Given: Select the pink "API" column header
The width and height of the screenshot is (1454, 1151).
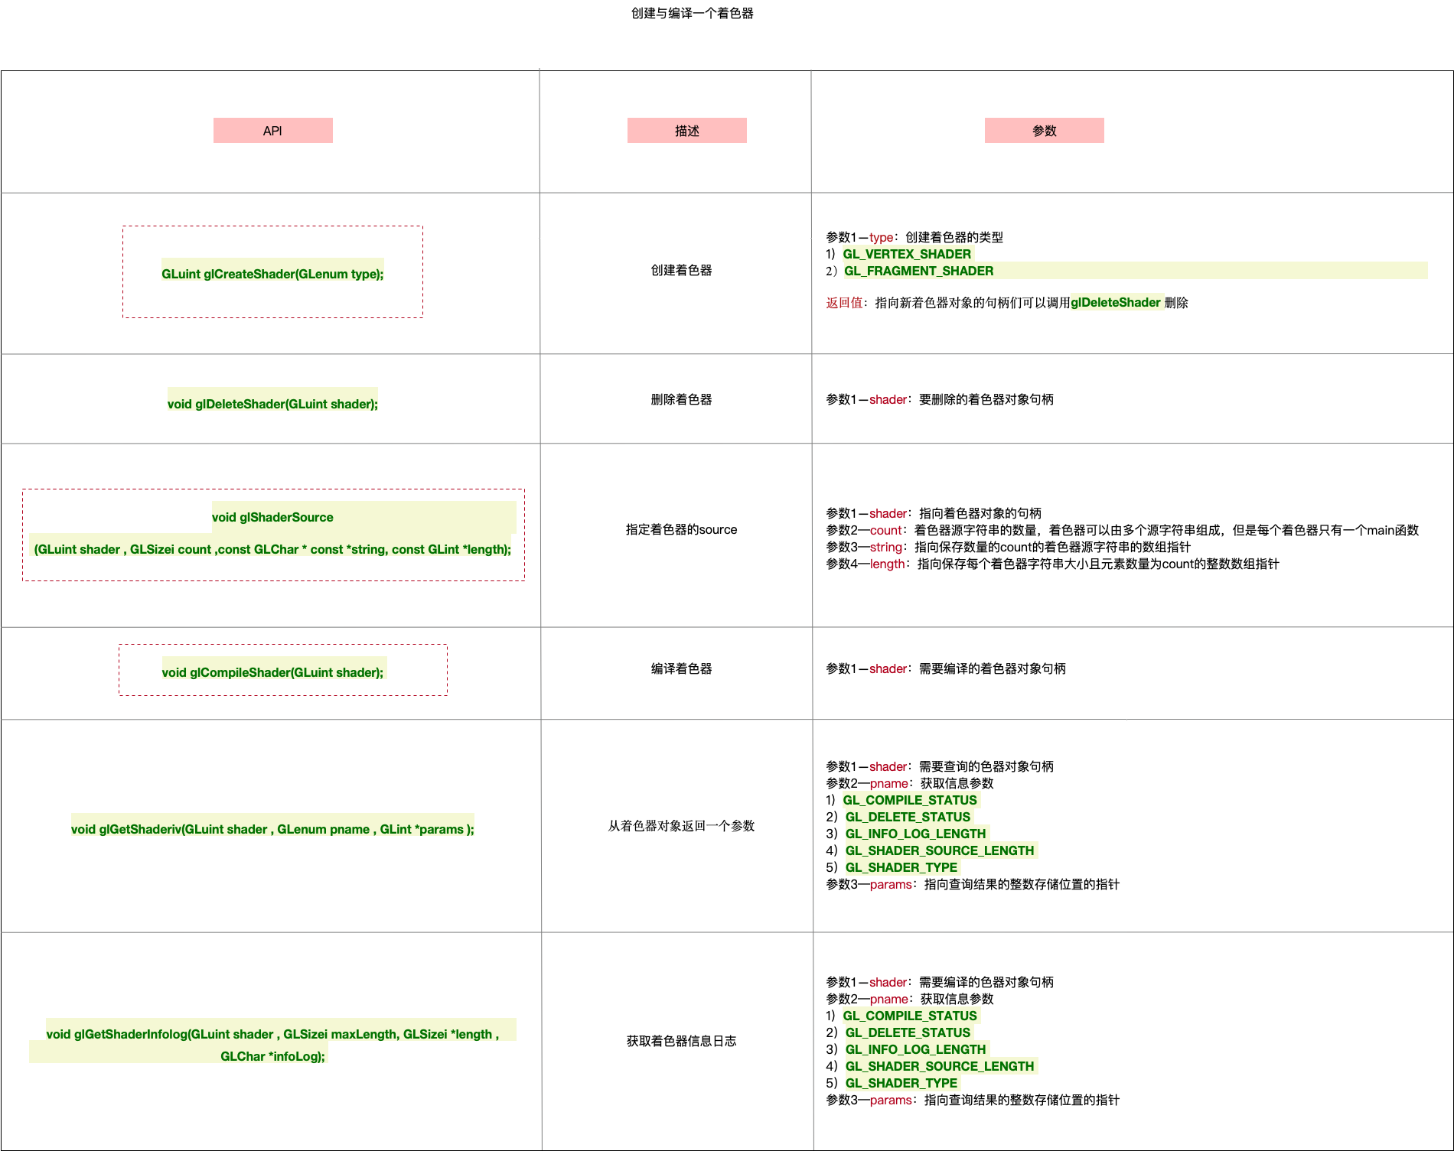Looking at the screenshot, I should [273, 131].
